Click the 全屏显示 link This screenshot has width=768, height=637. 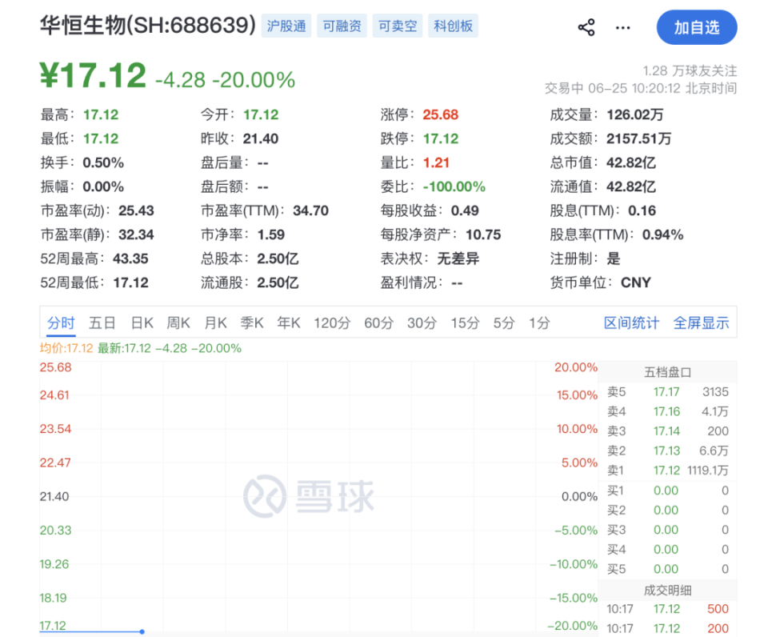pyautogui.click(x=701, y=323)
